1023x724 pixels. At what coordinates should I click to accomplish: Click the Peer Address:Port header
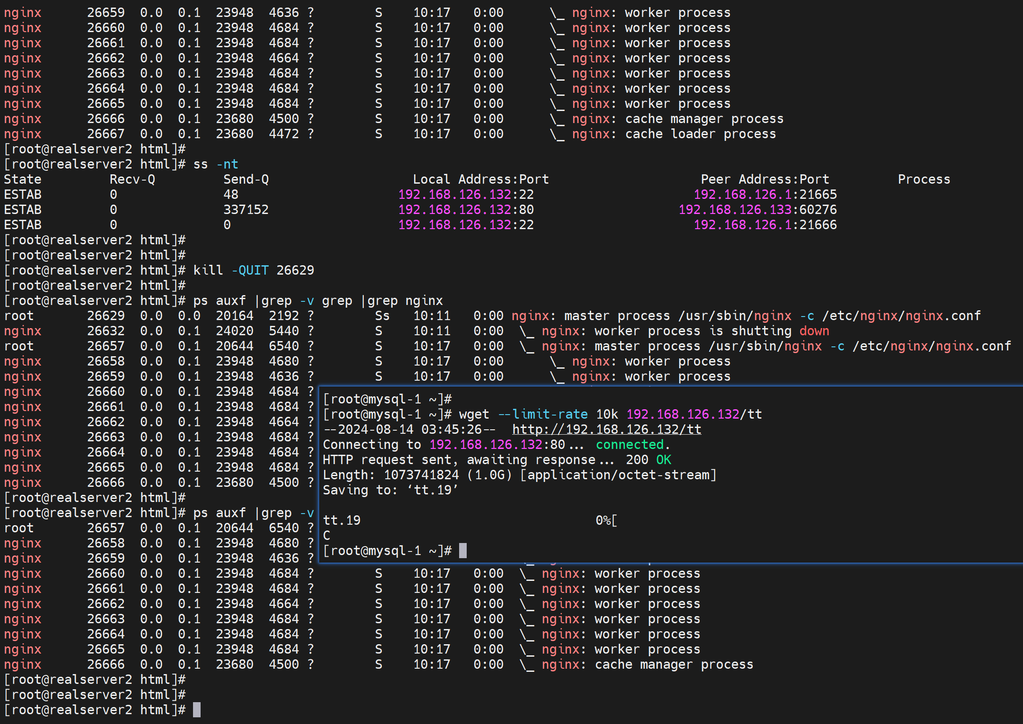764,179
